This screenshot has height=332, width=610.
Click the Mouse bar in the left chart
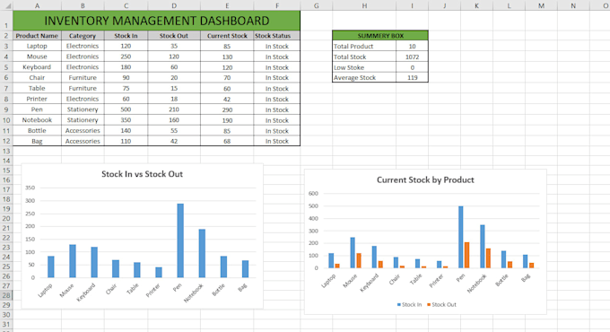(73, 261)
